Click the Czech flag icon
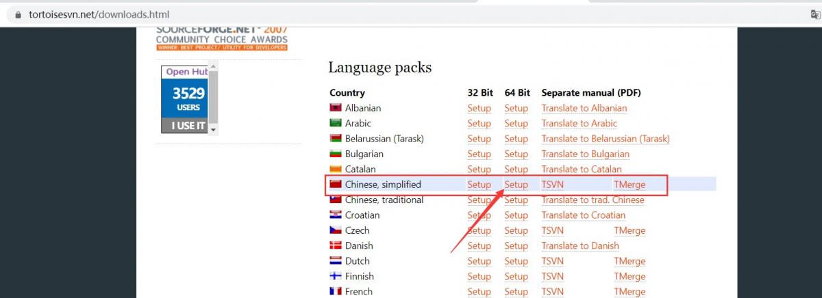822x298 pixels. (x=336, y=230)
